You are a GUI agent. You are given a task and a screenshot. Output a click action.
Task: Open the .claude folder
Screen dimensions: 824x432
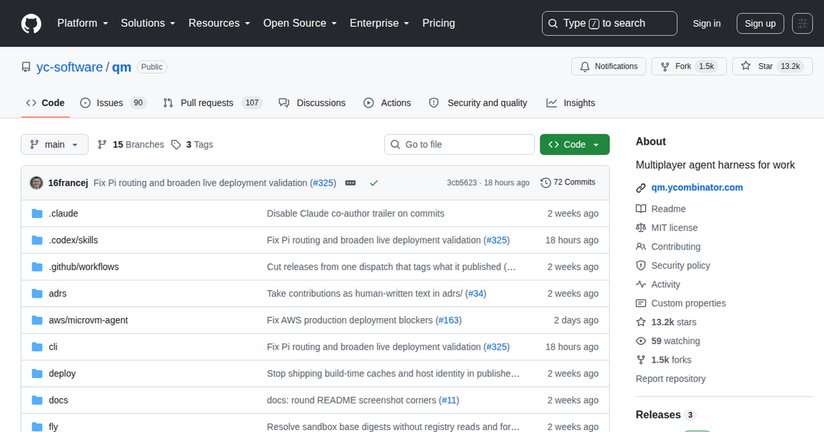(x=63, y=213)
